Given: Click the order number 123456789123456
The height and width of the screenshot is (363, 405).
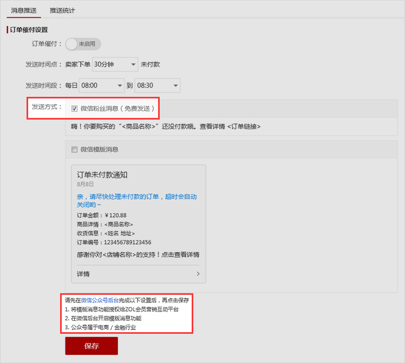Looking at the screenshot, I should (127, 242).
